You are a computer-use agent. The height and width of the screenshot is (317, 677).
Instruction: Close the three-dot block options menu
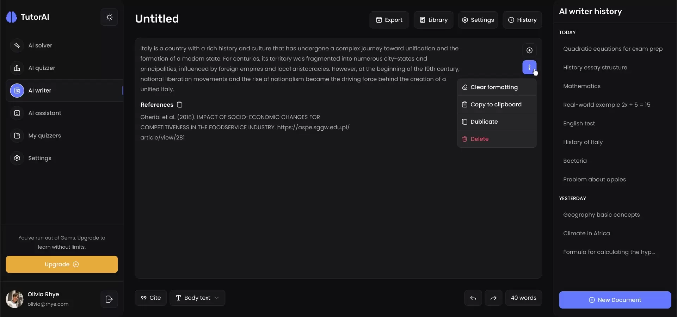[x=529, y=67]
